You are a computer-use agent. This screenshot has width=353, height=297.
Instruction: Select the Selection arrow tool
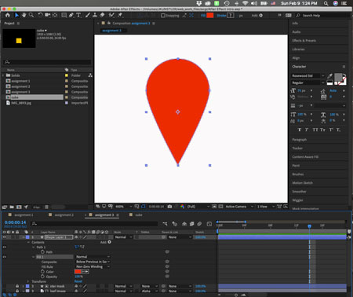[16, 15]
